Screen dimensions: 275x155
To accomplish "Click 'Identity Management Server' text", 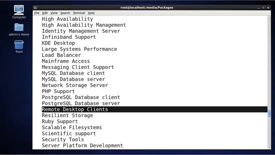I will (81, 31).
